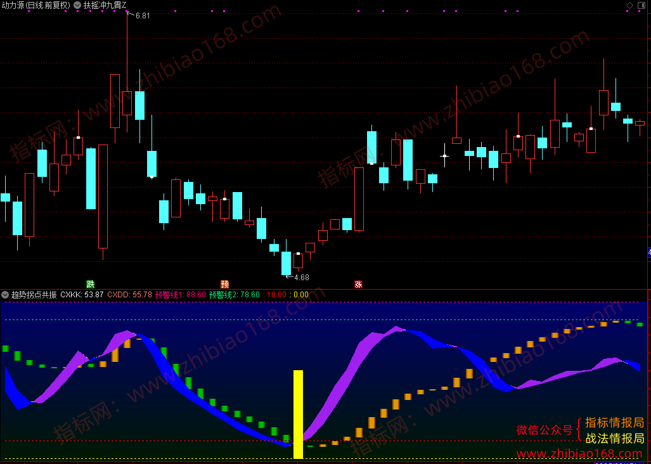This screenshot has width=651, height=464.
Task: Select the stock title 动力源(日线.前复权)
Action: (x=35, y=6)
